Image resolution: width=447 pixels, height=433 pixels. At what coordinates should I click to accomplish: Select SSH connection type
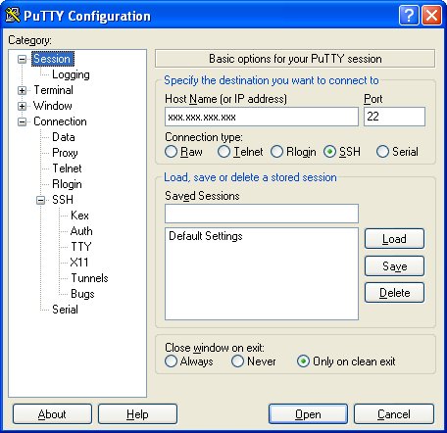click(342, 152)
